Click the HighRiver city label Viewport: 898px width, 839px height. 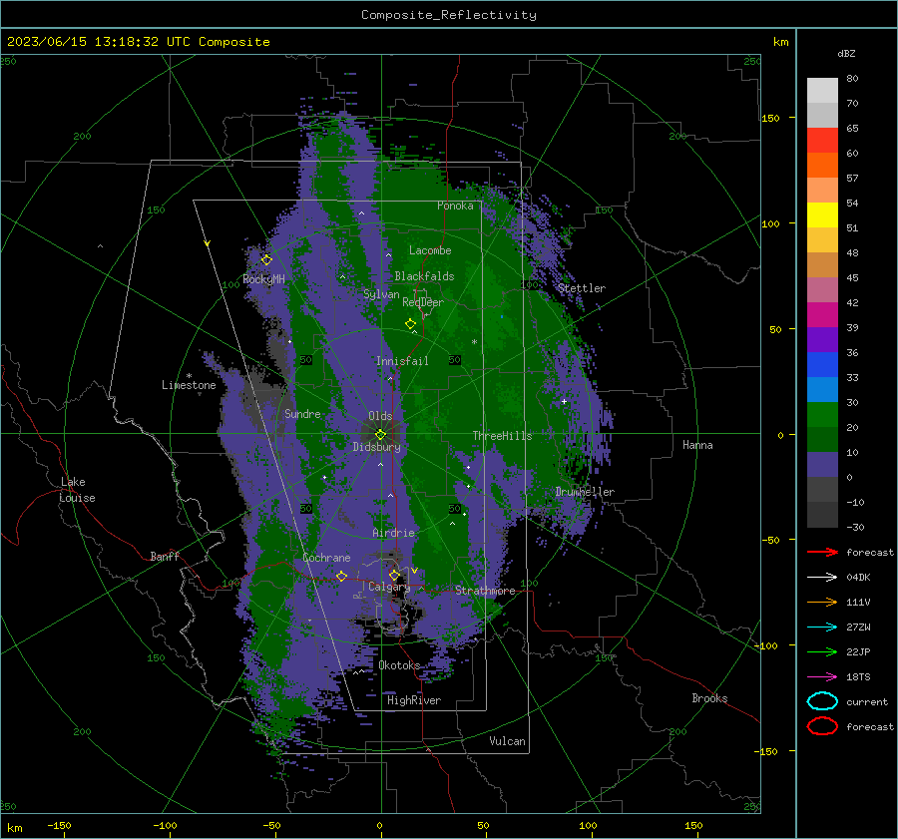click(x=413, y=700)
